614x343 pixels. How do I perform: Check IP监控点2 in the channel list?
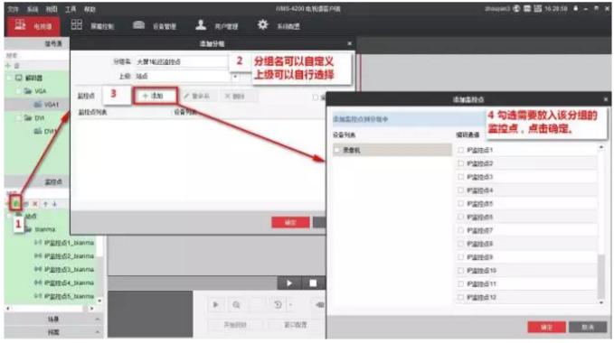pyautogui.click(x=461, y=163)
